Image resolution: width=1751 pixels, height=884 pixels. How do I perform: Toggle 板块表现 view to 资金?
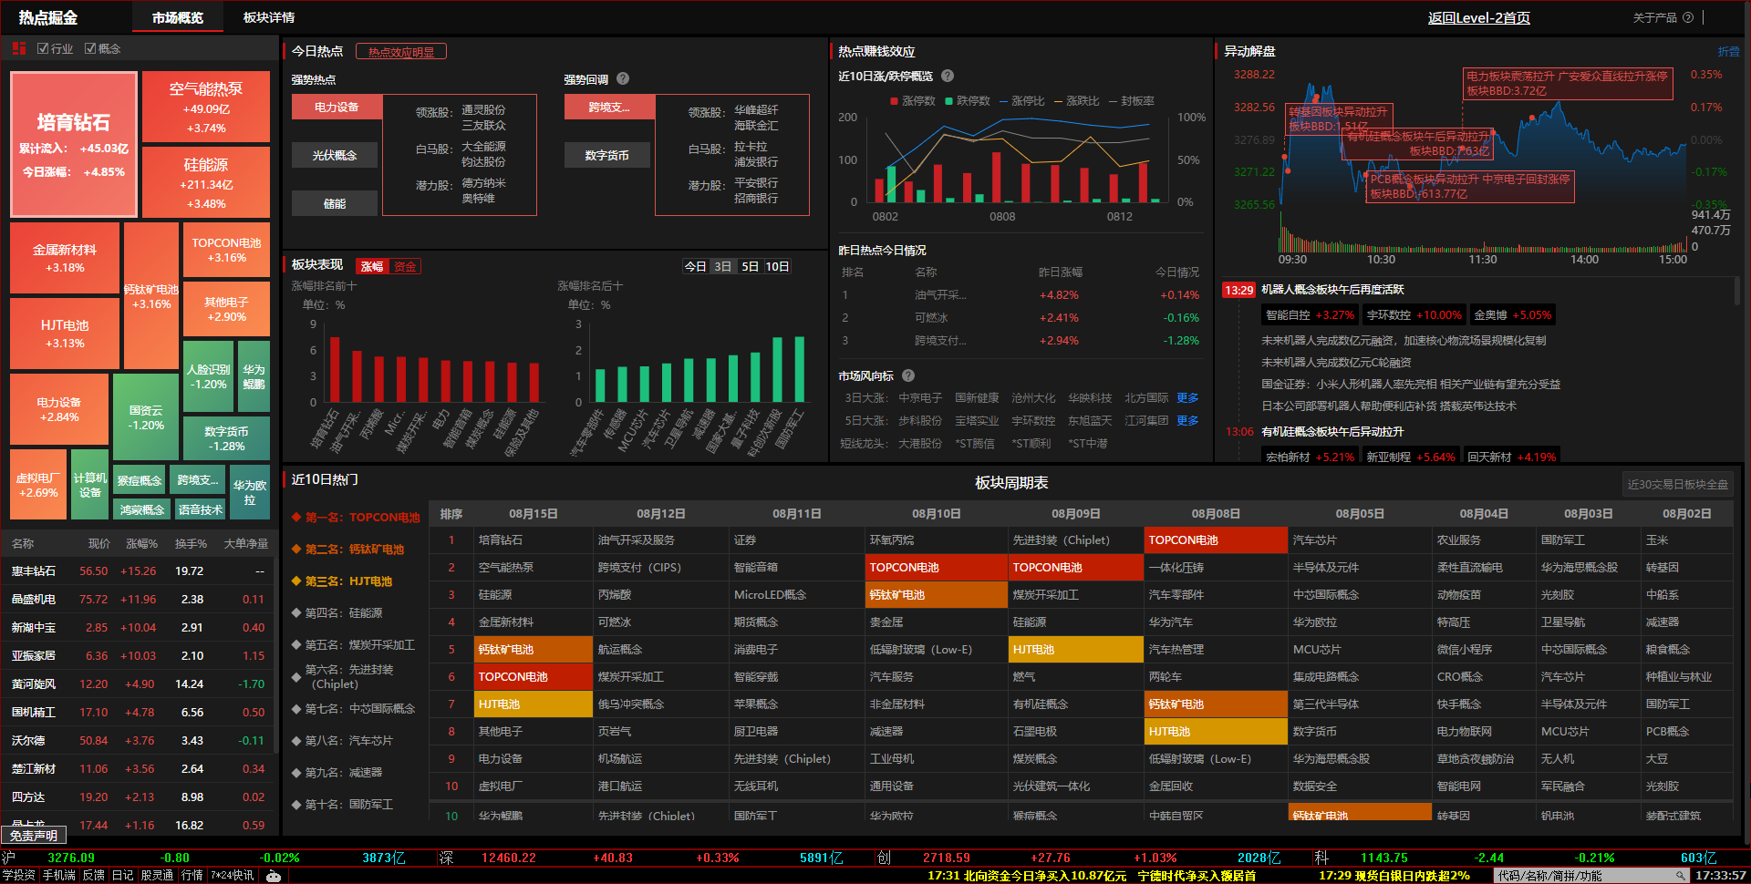point(405,266)
